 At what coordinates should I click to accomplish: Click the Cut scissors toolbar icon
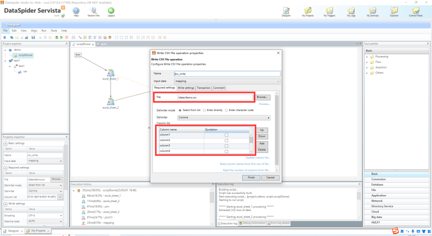(x=40, y=37)
